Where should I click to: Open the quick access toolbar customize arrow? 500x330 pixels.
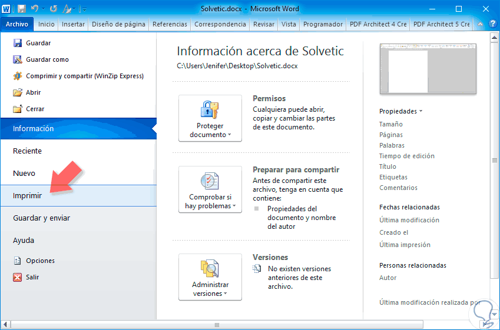point(84,9)
